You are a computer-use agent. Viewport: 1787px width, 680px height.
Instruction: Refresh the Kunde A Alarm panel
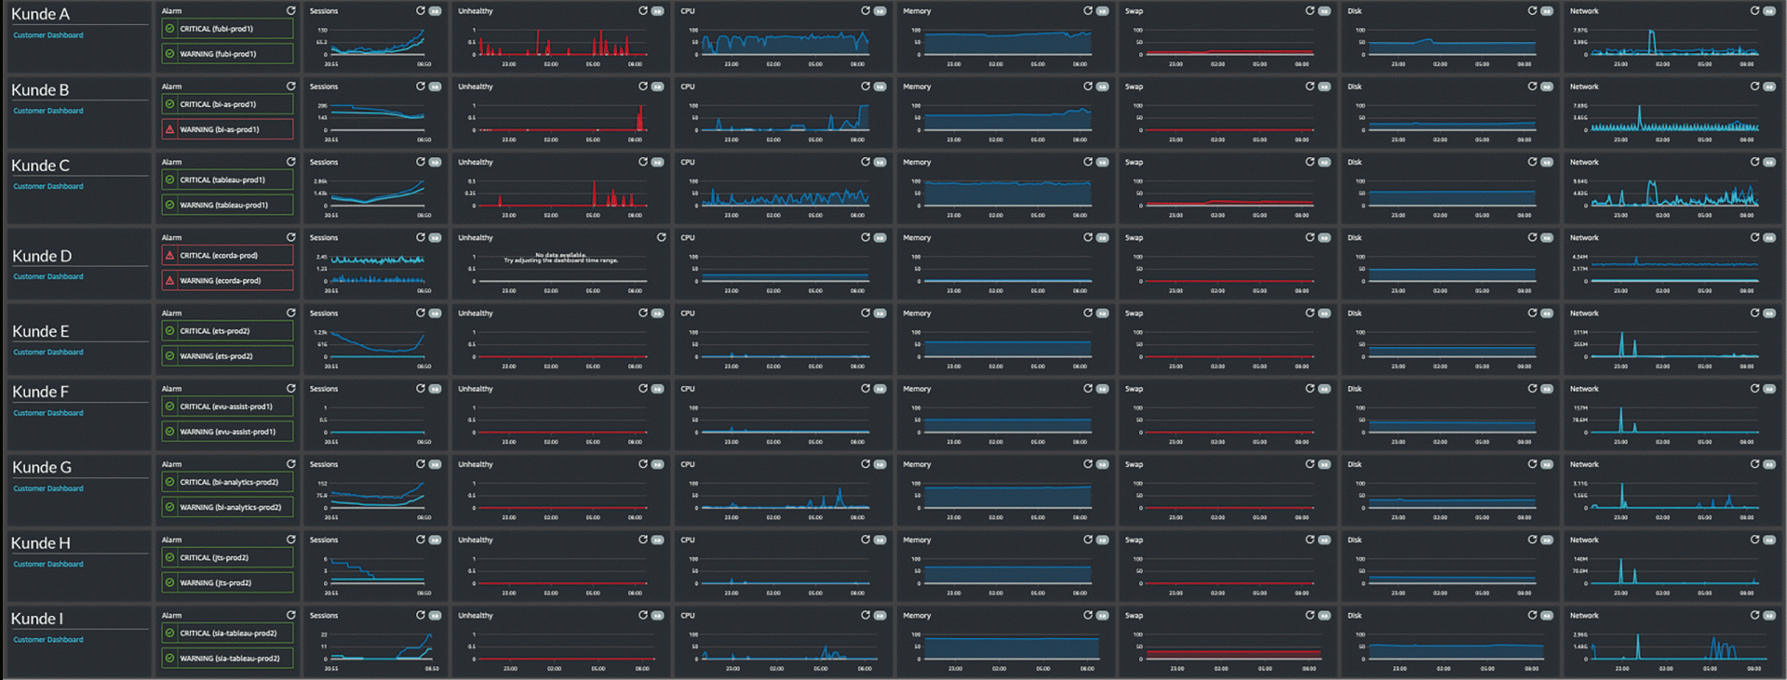pos(290,11)
